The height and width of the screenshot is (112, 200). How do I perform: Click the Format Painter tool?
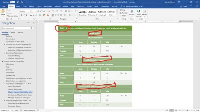12,16
